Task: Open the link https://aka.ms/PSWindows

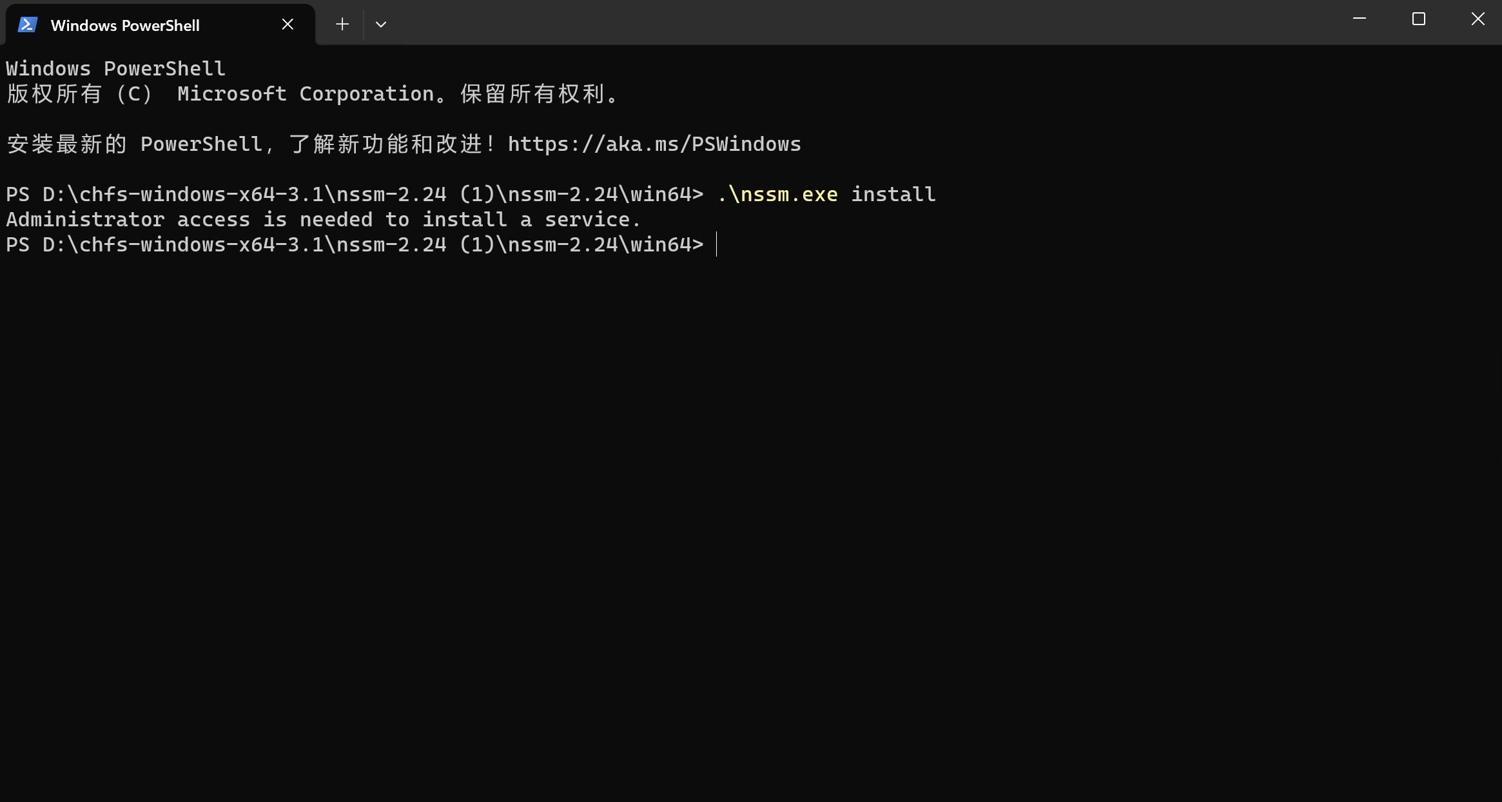Action: coord(653,143)
